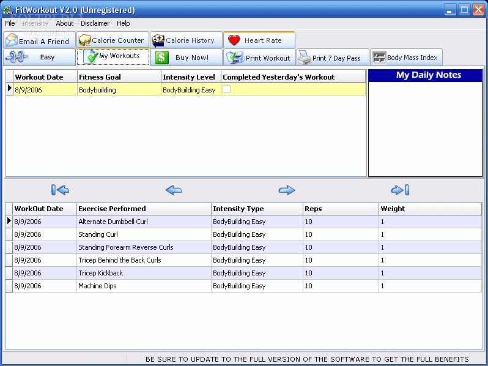The image size is (488, 366).
Task: Click inside the My Daily Notes text area
Action: (x=425, y=129)
